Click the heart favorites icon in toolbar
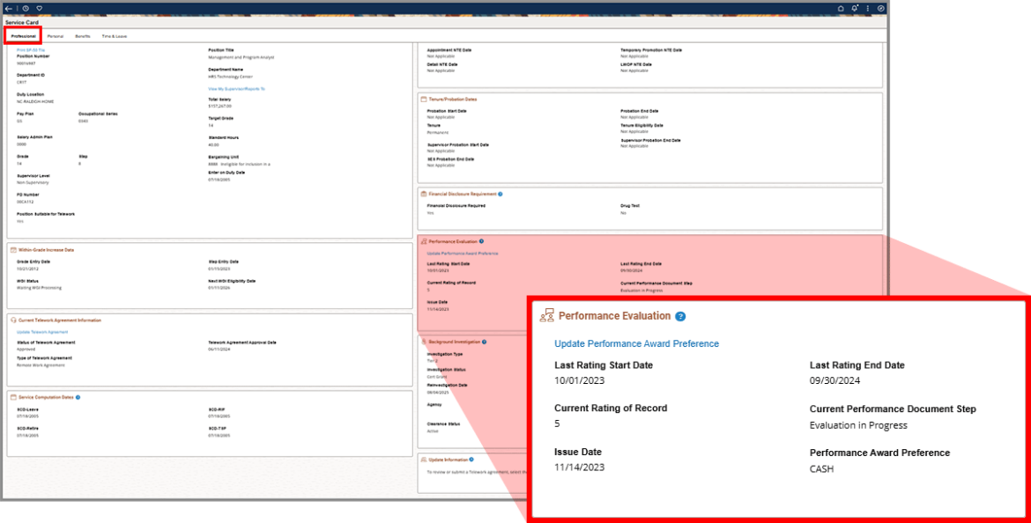The height and width of the screenshot is (523, 1031). click(x=39, y=8)
